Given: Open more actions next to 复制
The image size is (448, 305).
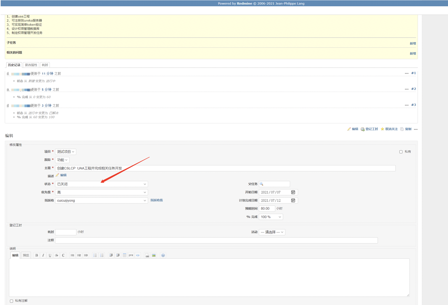Looking at the screenshot, I should click(416, 129).
